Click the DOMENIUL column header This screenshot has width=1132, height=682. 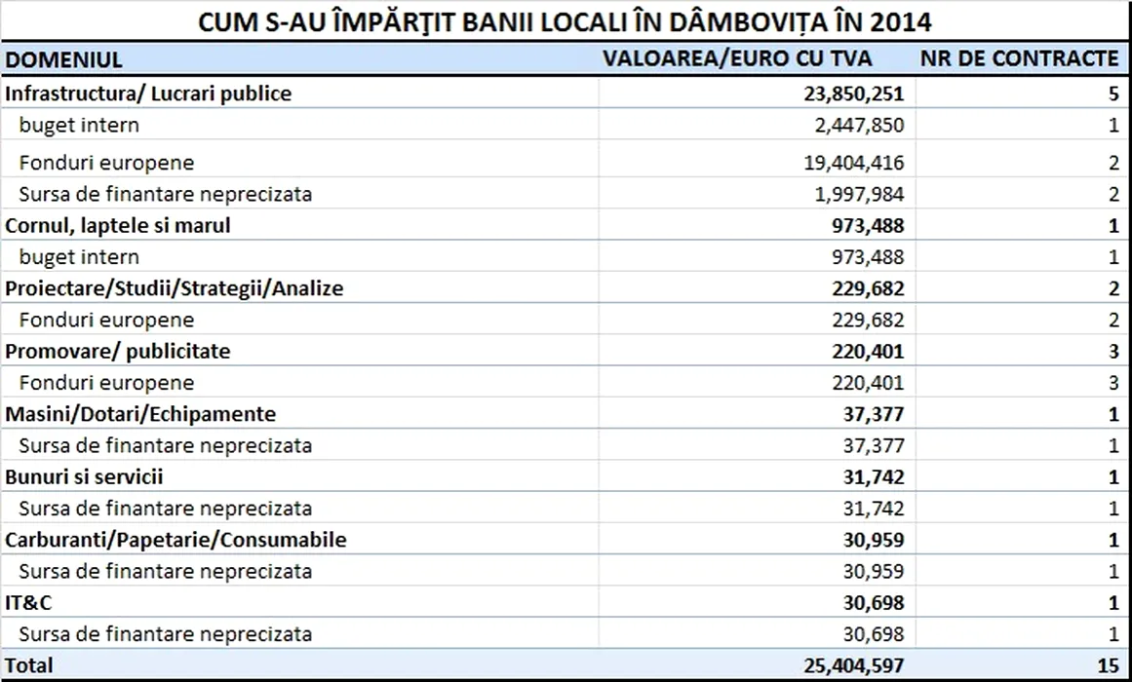64,60
